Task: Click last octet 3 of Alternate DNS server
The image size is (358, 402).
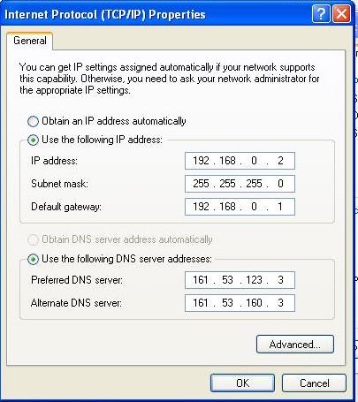Action: click(280, 303)
